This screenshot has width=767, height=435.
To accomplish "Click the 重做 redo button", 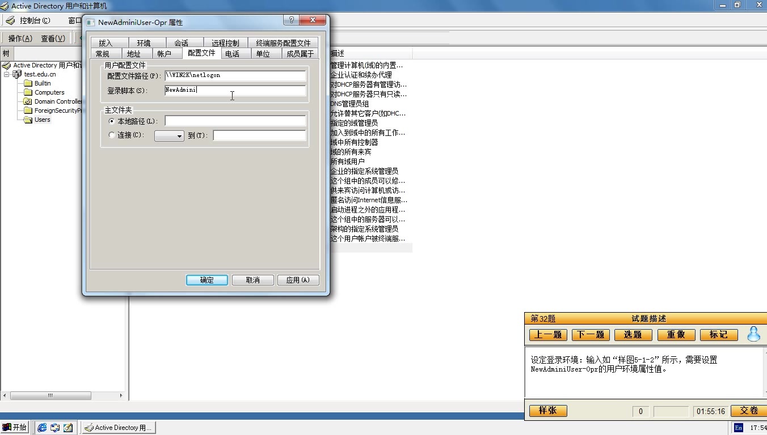I will (x=676, y=335).
